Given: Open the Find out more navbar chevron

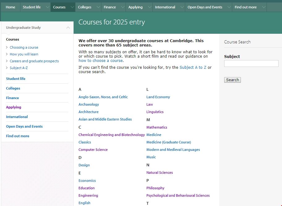Looking at the screenshot, I should 263,7.
